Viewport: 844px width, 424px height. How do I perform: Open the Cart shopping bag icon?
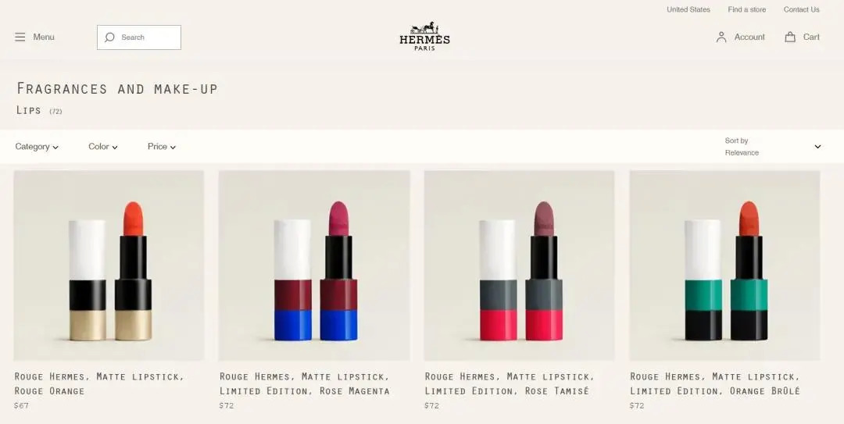pyautogui.click(x=789, y=37)
